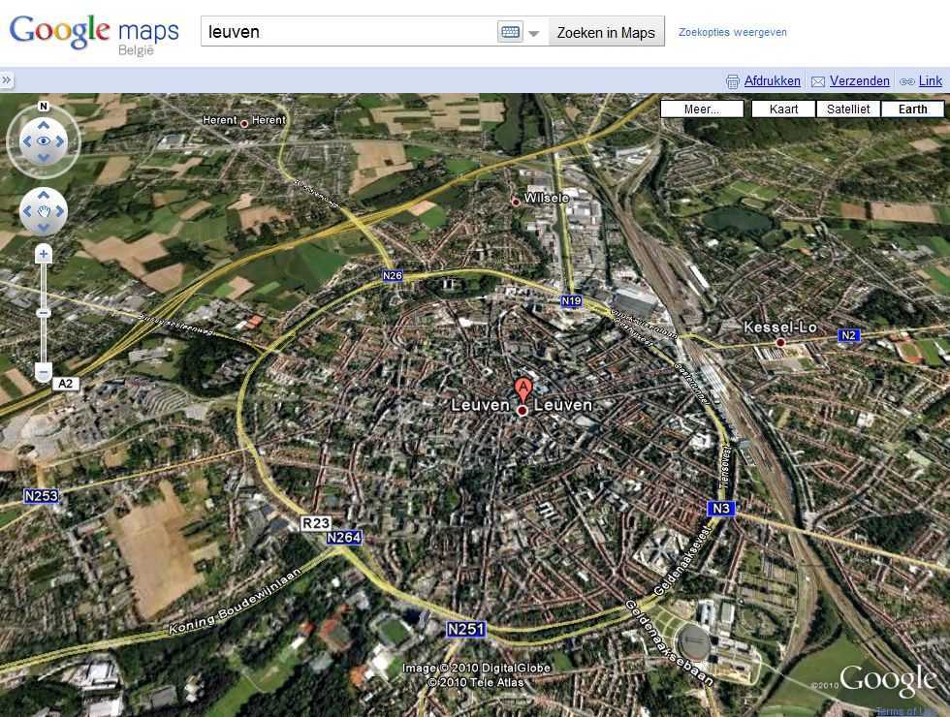Select the 'Earth' view tab
Image resolution: width=950 pixels, height=717 pixels.
pos(912,109)
